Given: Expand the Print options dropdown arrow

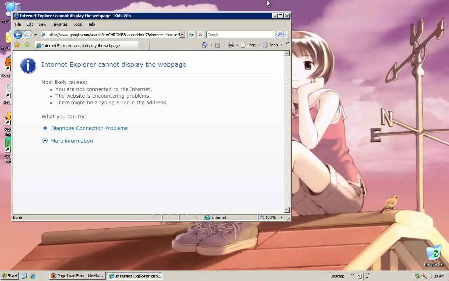Looking at the screenshot, I should [237, 45].
